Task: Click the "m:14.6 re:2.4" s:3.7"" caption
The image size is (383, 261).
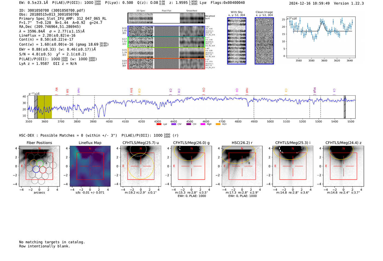Action: tap(343, 193)
